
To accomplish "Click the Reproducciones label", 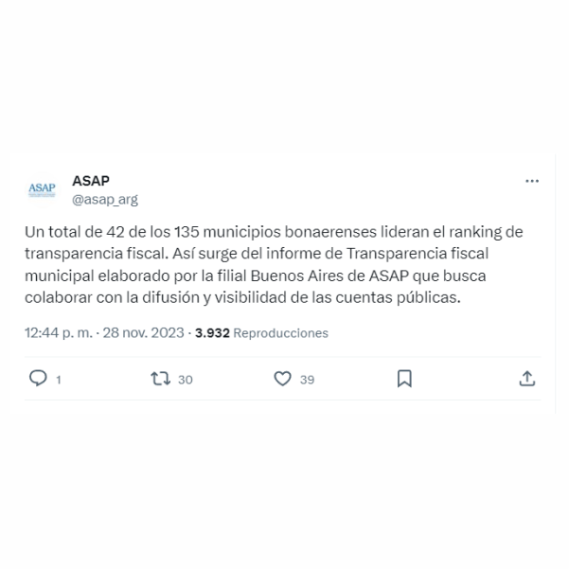I will pyautogui.click(x=281, y=333).
